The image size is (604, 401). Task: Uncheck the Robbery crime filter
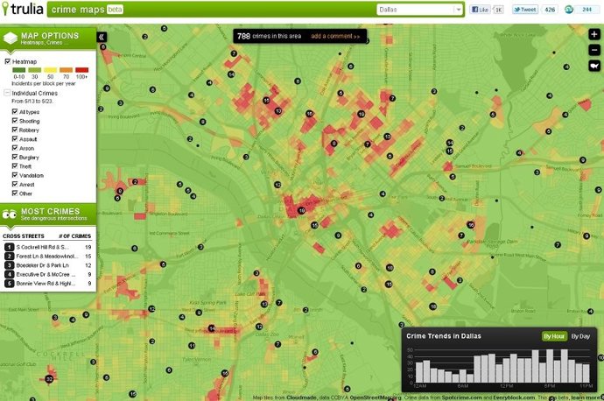point(15,130)
